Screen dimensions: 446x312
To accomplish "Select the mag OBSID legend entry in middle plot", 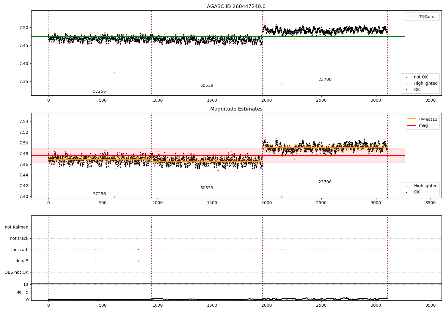I will [x=423, y=119].
